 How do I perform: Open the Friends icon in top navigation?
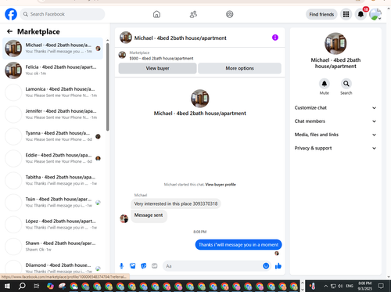[193, 14]
